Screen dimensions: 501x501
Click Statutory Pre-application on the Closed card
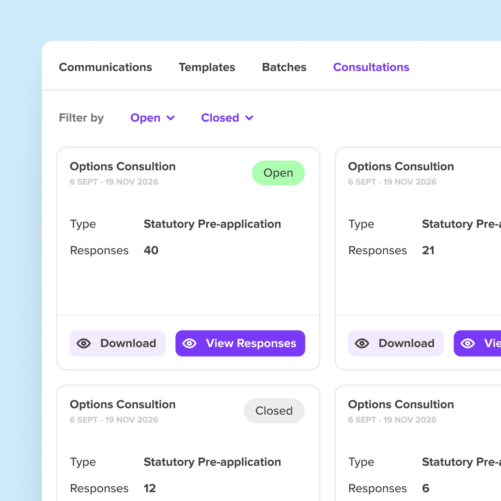click(212, 462)
